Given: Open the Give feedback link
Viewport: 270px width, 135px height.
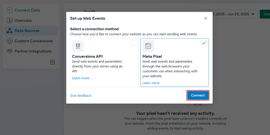Looking at the screenshot, I should tap(80, 96).
